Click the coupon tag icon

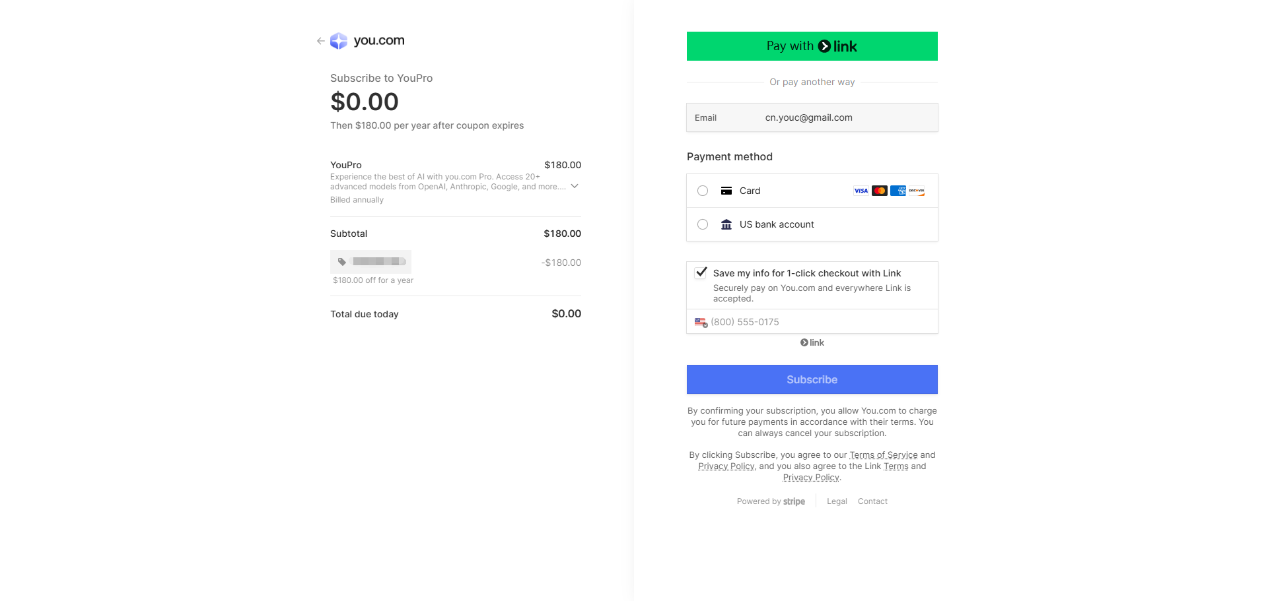click(x=341, y=262)
